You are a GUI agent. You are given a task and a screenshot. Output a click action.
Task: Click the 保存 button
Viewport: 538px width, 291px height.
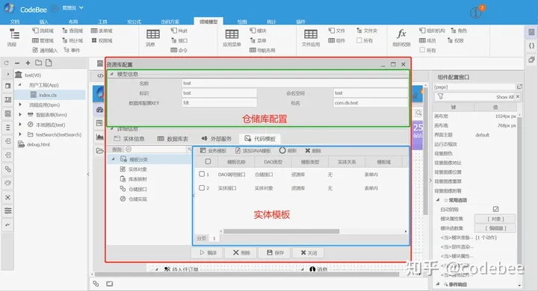(275, 253)
